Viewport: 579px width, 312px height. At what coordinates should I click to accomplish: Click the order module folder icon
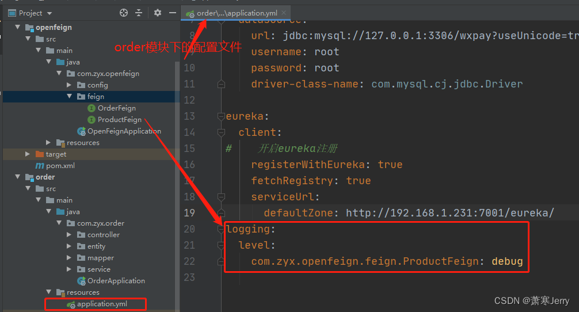pyautogui.click(x=29, y=177)
